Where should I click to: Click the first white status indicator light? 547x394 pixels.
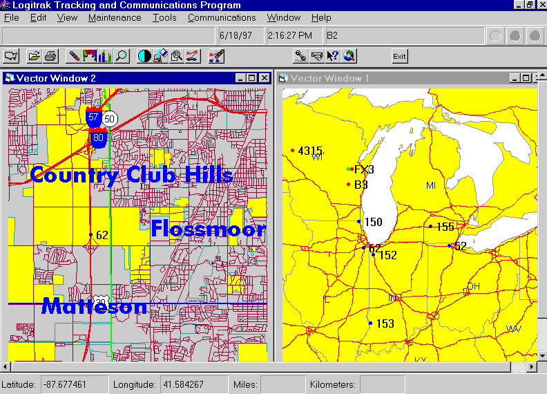(495, 36)
